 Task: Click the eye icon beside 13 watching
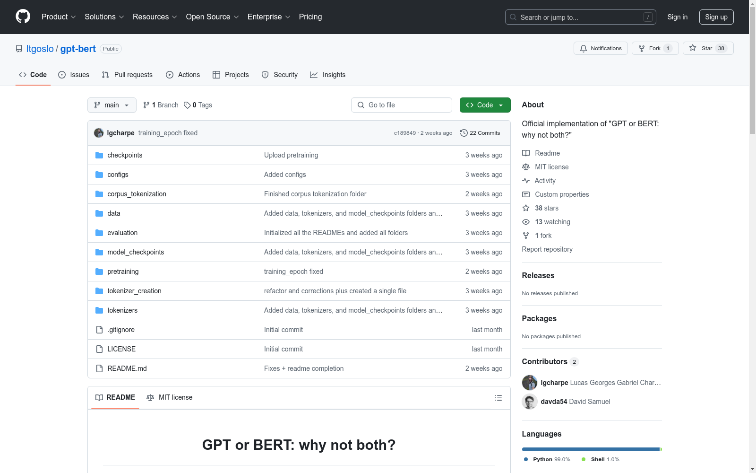[526, 222]
